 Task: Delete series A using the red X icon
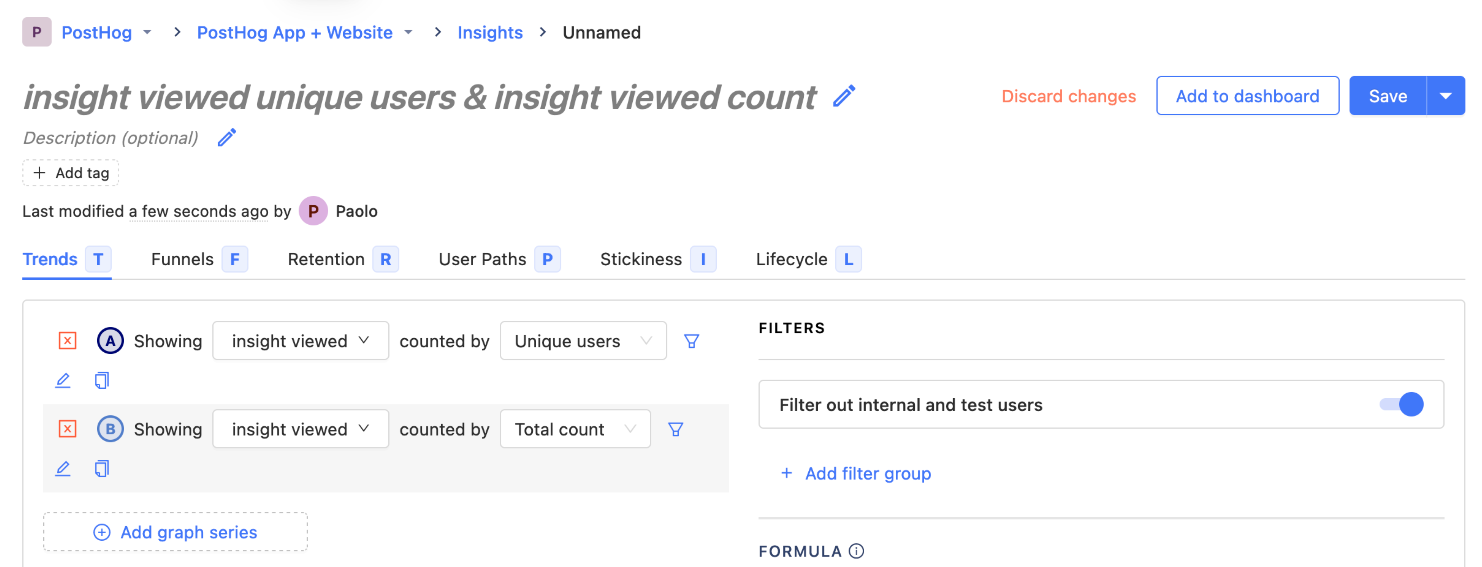click(67, 340)
